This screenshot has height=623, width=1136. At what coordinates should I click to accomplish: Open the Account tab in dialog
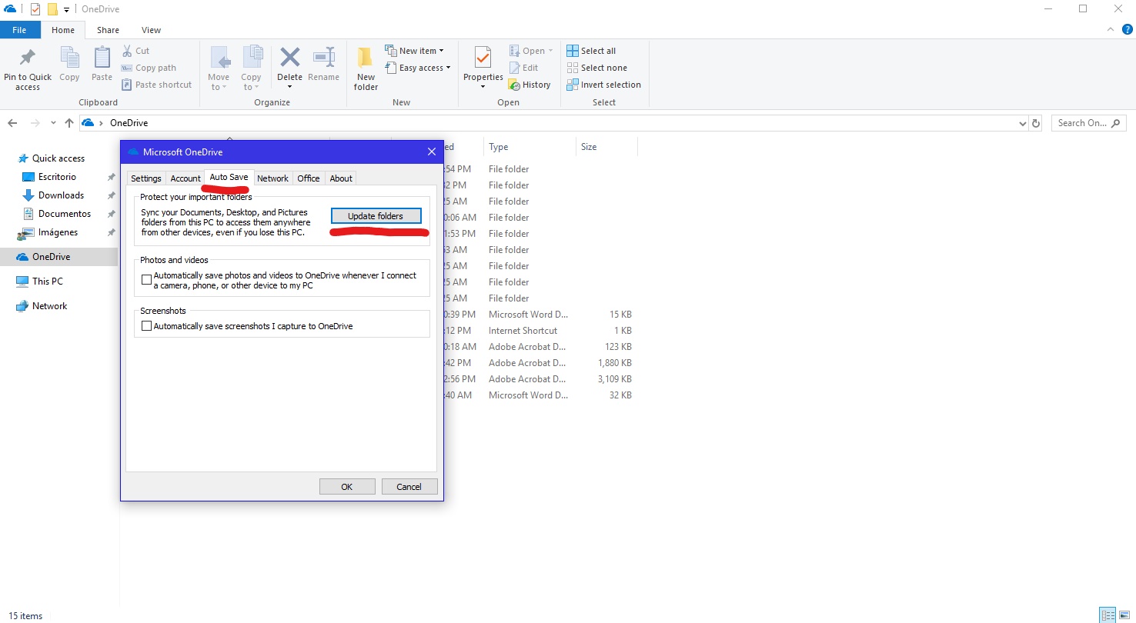click(x=185, y=178)
